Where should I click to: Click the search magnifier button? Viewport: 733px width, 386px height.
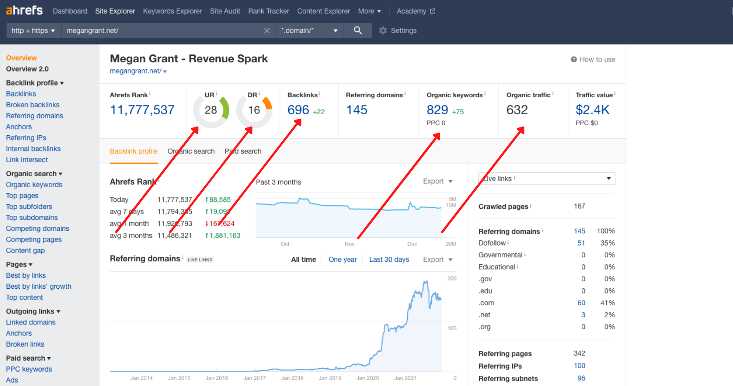pos(358,31)
